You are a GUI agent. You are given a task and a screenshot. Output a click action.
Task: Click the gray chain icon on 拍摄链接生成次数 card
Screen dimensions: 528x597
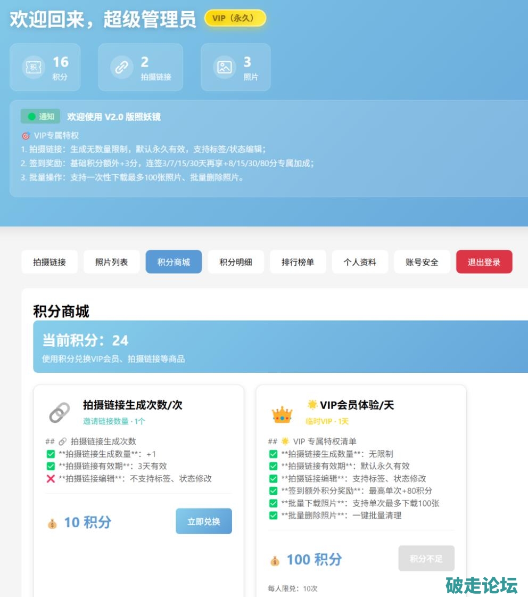tap(59, 413)
